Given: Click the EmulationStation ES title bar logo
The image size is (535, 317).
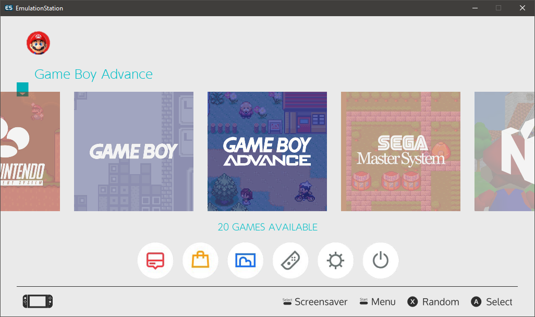Looking at the screenshot, I should pos(8,8).
